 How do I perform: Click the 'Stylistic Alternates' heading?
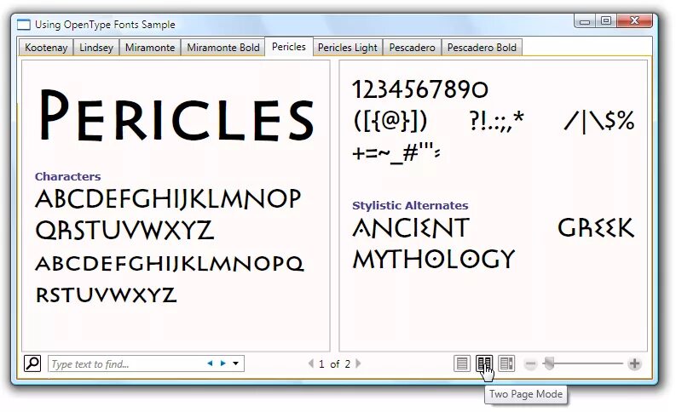click(x=410, y=205)
